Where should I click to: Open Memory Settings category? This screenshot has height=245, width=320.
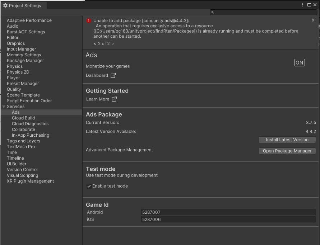tap(24, 55)
